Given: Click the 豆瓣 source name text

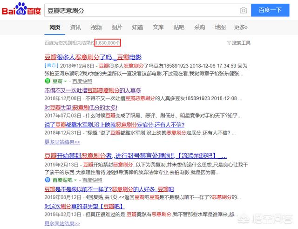Looking at the screenshot, I should [57, 81].
